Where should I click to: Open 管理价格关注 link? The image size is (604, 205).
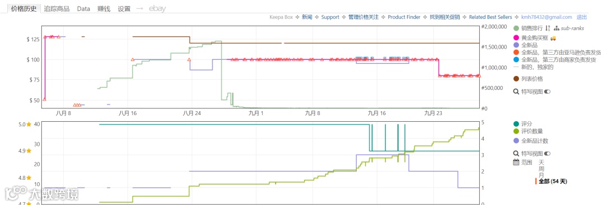pyautogui.click(x=364, y=17)
